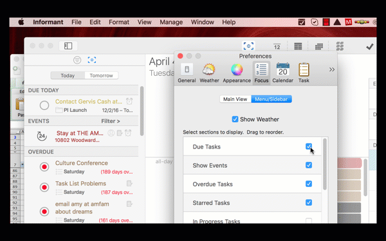The width and height of the screenshot is (386, 241).
Task: Open the View menu
Action: pos(144,22)
